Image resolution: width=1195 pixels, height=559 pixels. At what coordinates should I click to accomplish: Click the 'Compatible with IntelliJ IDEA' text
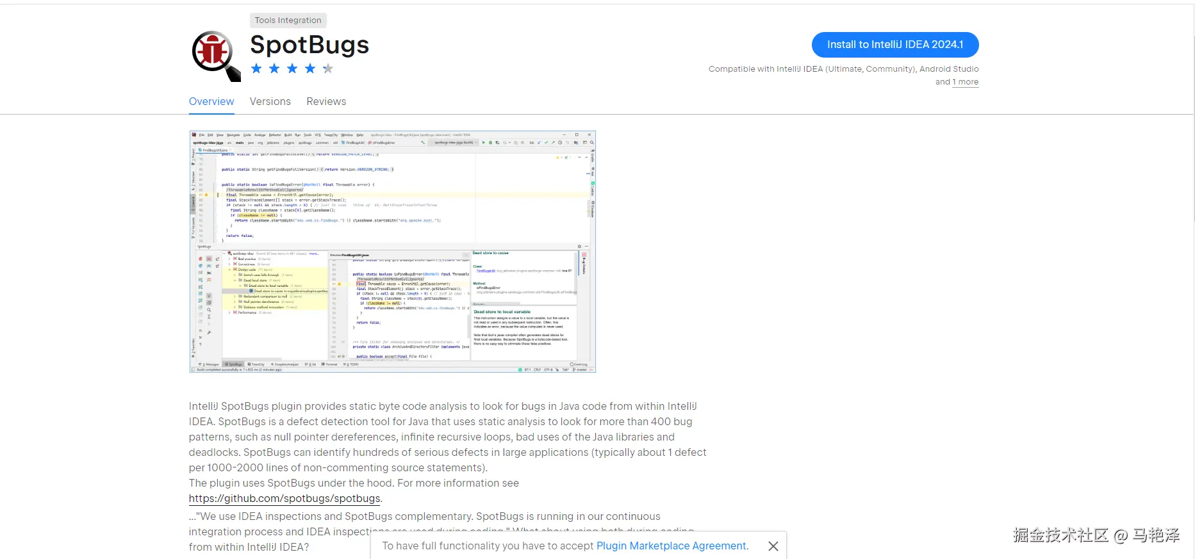point(766,69)
